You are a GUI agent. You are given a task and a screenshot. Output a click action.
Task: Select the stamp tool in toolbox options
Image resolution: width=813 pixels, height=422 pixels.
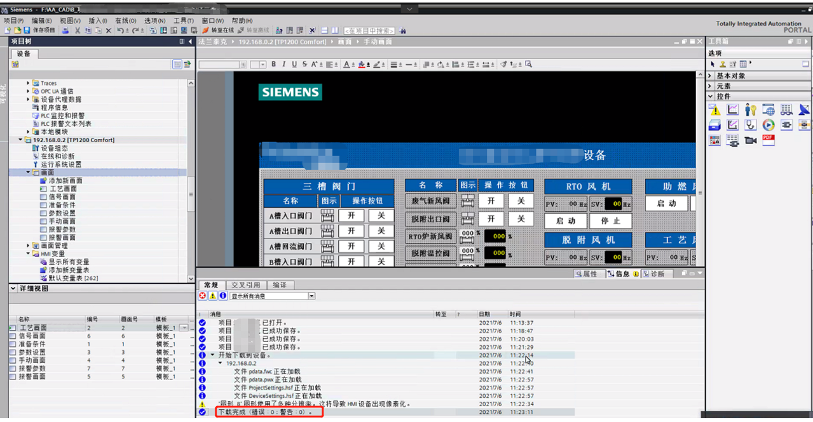(x=723, y=64)
